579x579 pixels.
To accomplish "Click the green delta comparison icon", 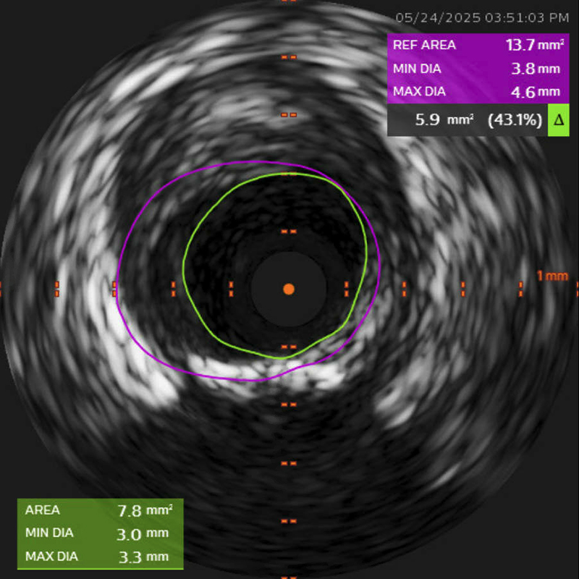I will [x=559, y=120].
